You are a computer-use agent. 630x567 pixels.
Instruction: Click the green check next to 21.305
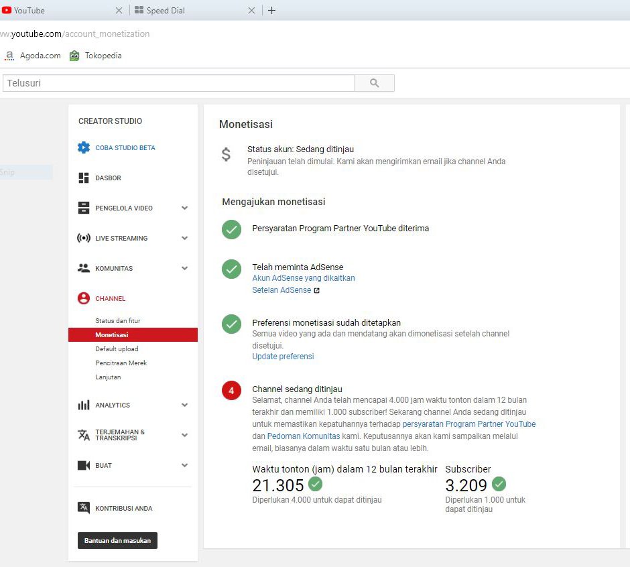tap(316, 484)
